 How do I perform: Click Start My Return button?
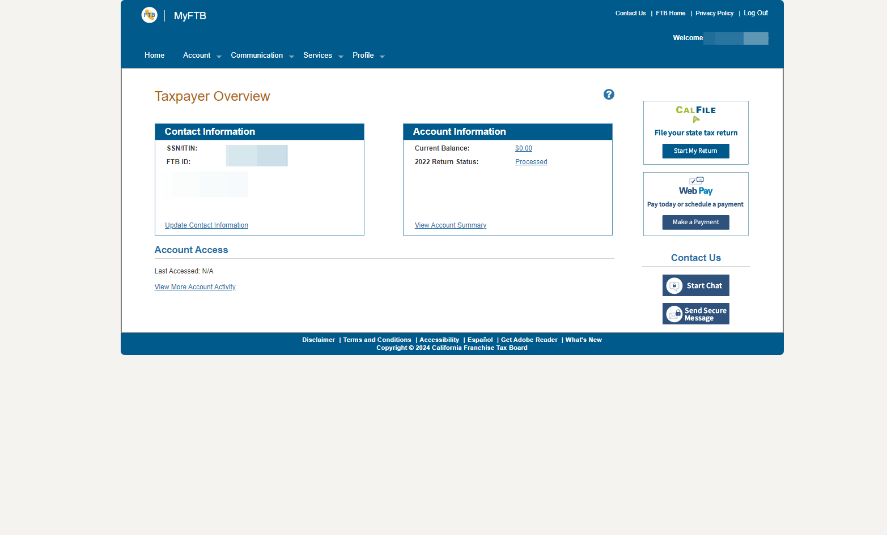pos(696,151)
